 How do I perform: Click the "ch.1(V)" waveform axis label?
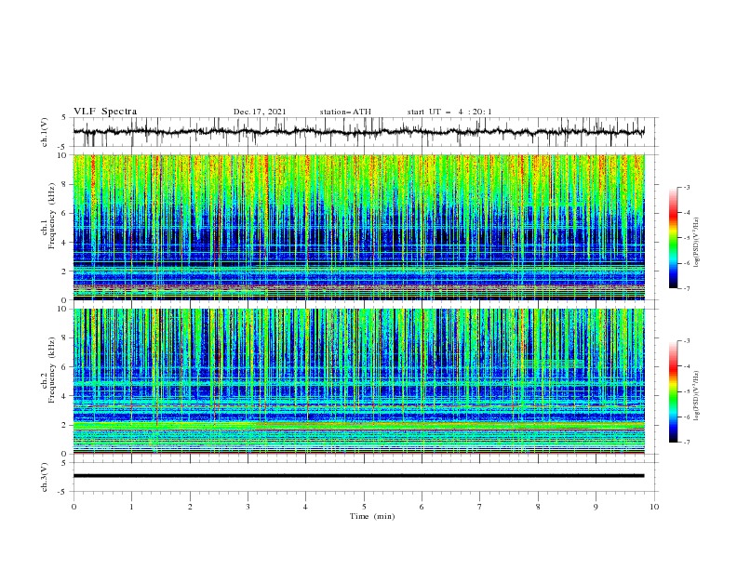pyautogui.click(x=45, y=132)
